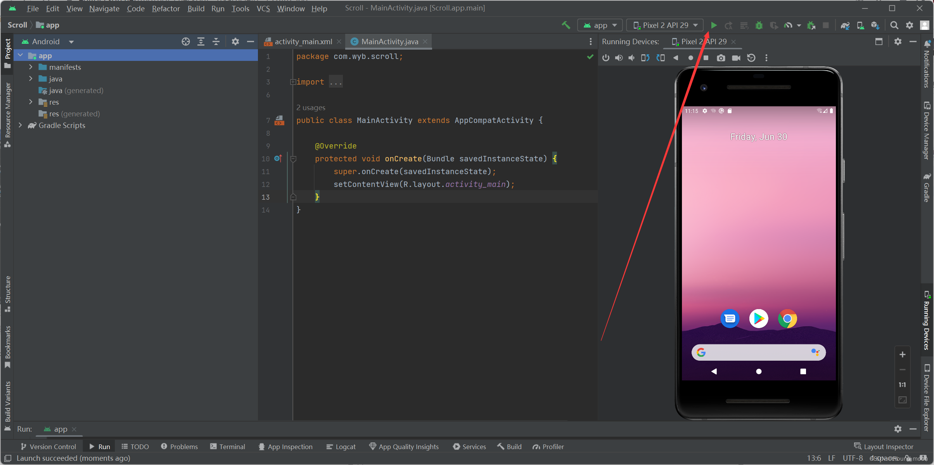Start screen recording with video camera icon
934x465 pixels.
point(736,58)
